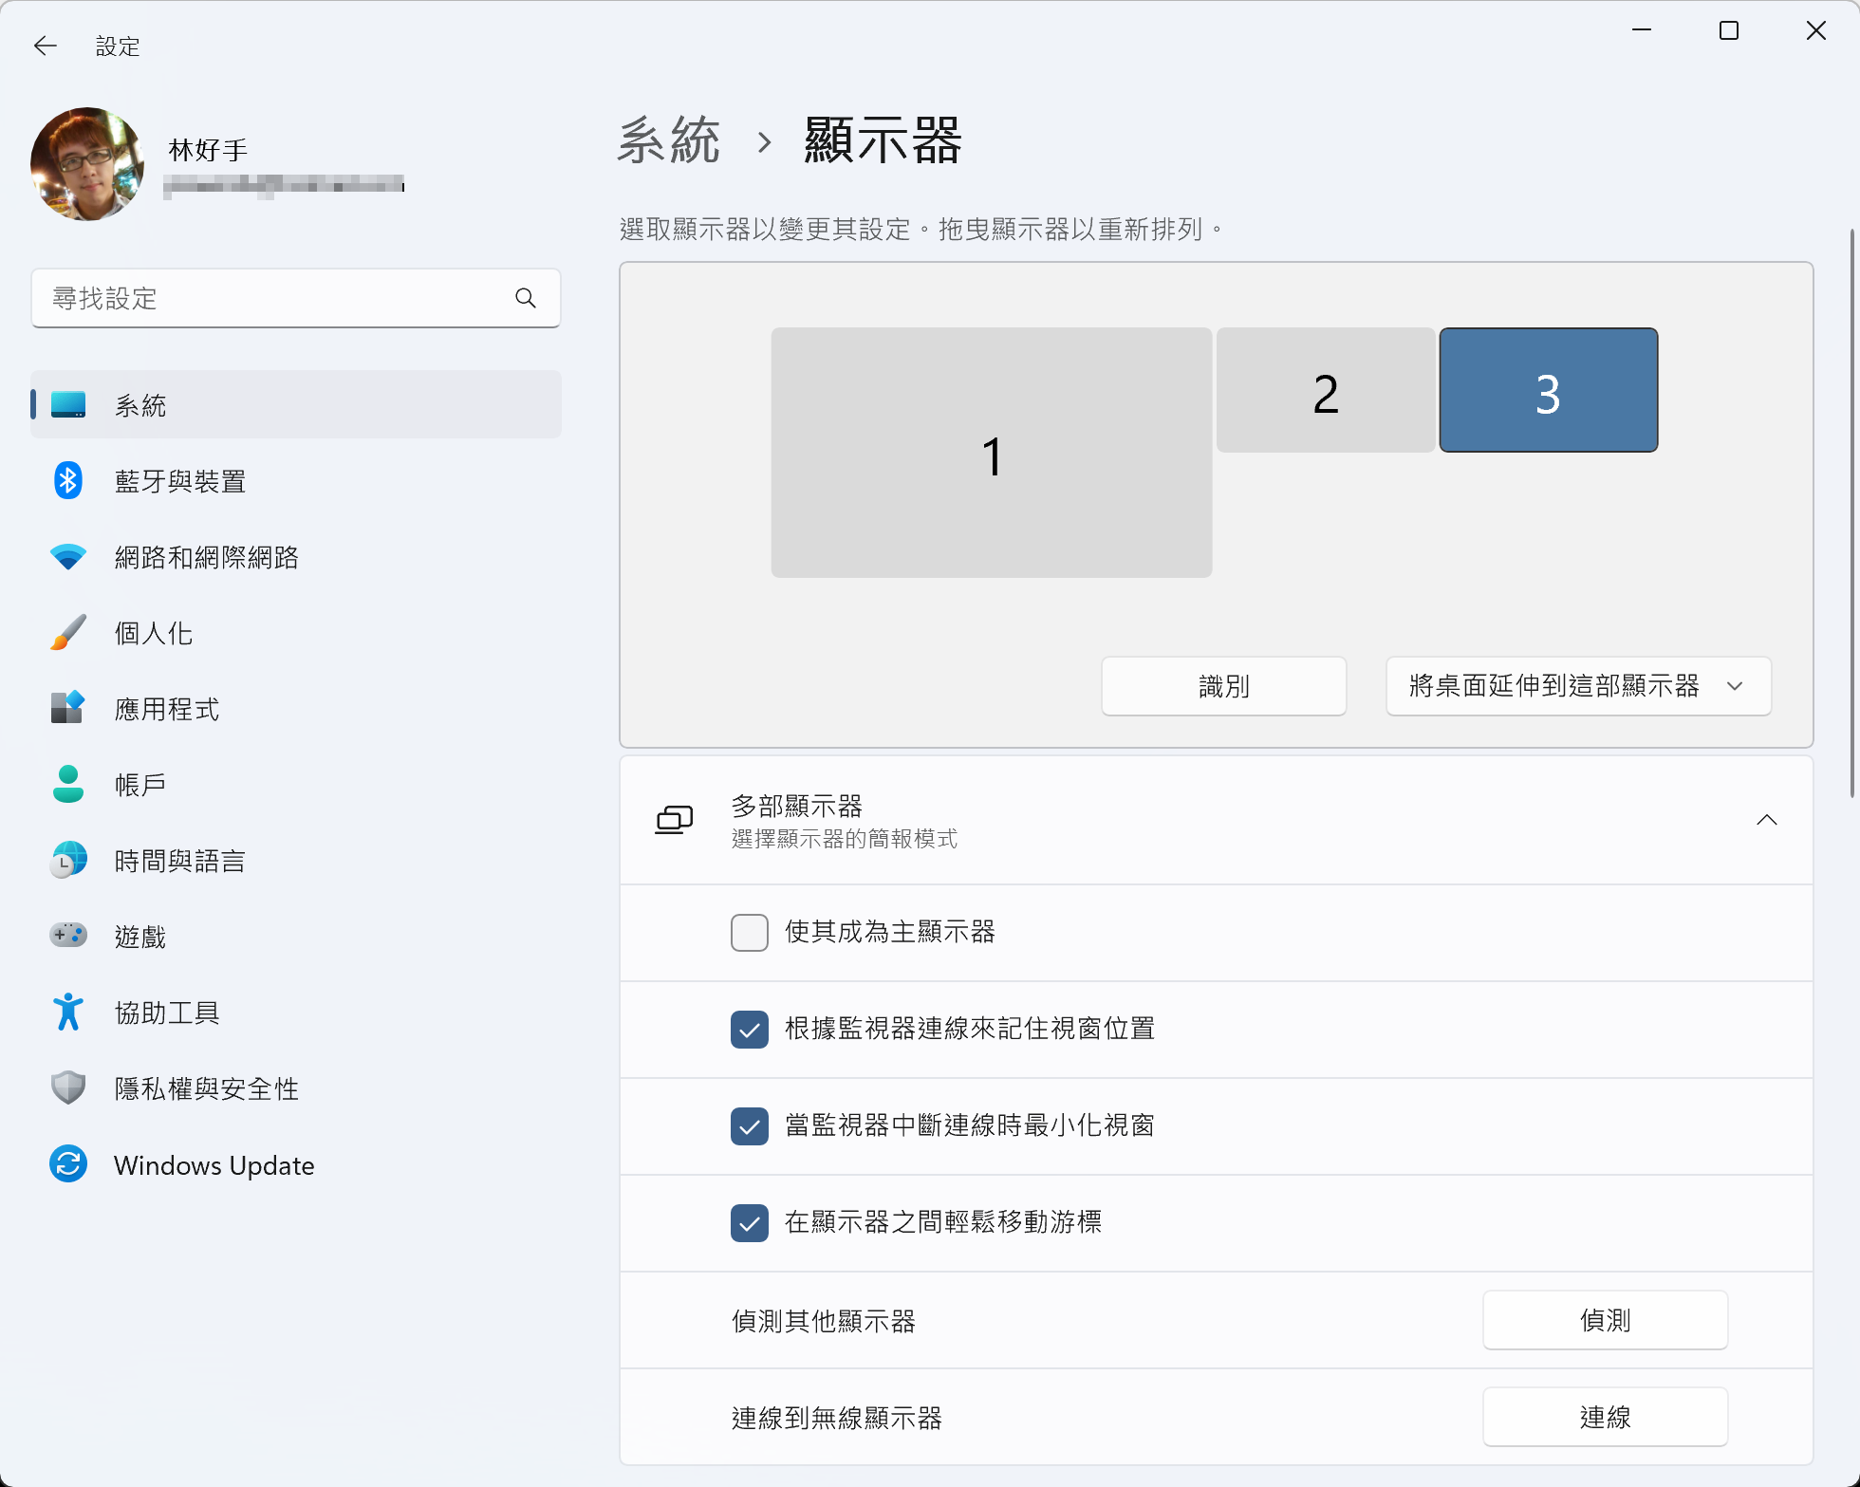The image size is (1860, 1487).
Task: Click the 應用程式 apps icon
Action: pos(67,709)
